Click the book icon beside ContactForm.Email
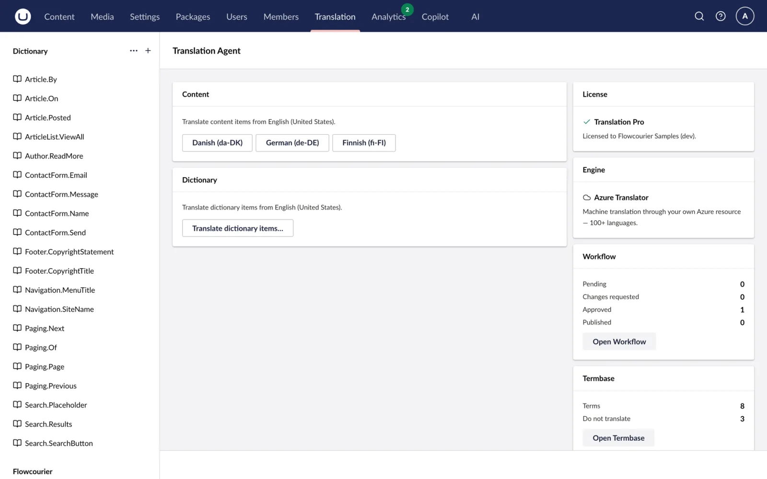 17,175
